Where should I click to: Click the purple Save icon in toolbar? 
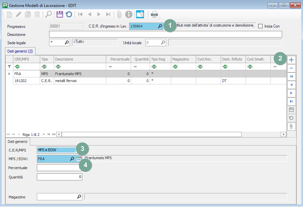60,14
